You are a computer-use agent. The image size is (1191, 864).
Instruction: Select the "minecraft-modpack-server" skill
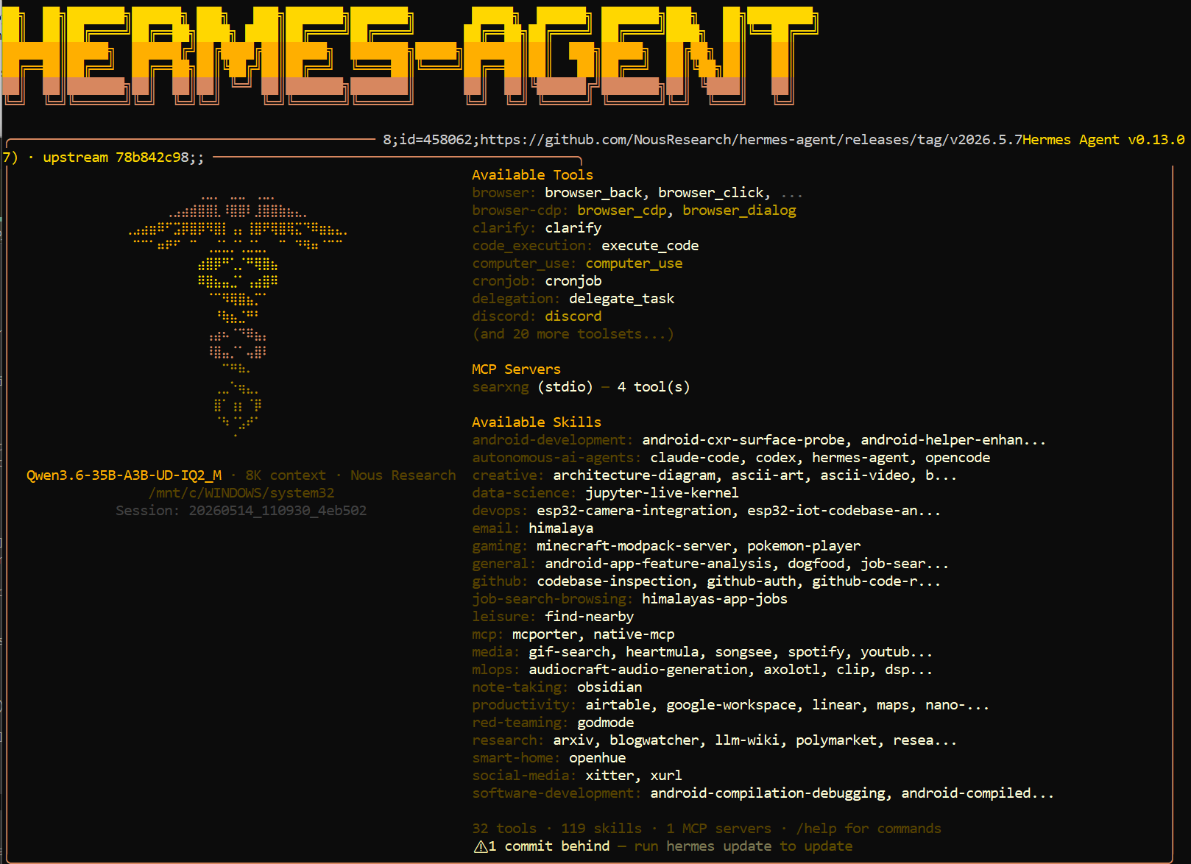634,546
